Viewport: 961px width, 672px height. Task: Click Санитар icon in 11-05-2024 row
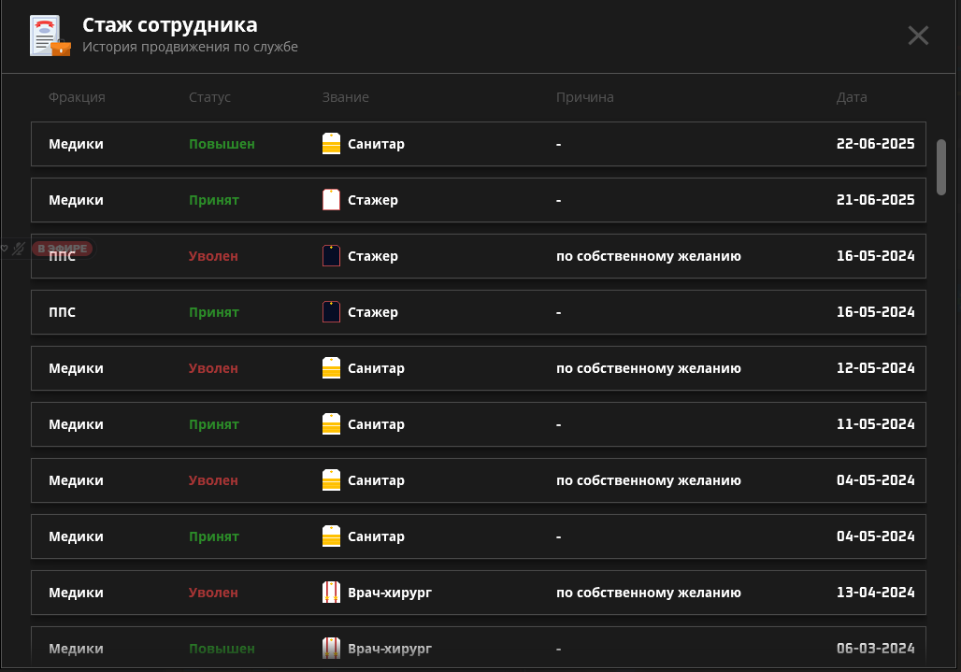(331, 424)
